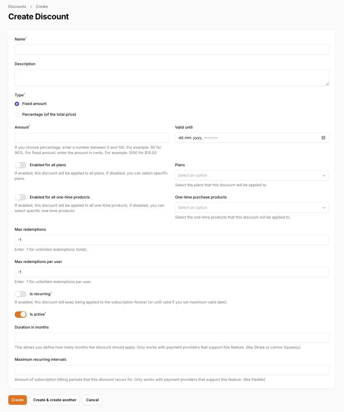Click the Max redemptions per user field
The width and height of the screenshot is (344, 412).
tap(172, 272)
